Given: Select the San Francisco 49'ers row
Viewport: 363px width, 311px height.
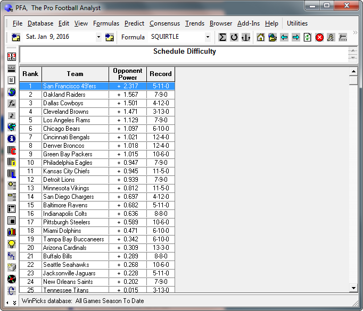Looking at the screenshot, I should pyautogui.click(x=97, y=86).
